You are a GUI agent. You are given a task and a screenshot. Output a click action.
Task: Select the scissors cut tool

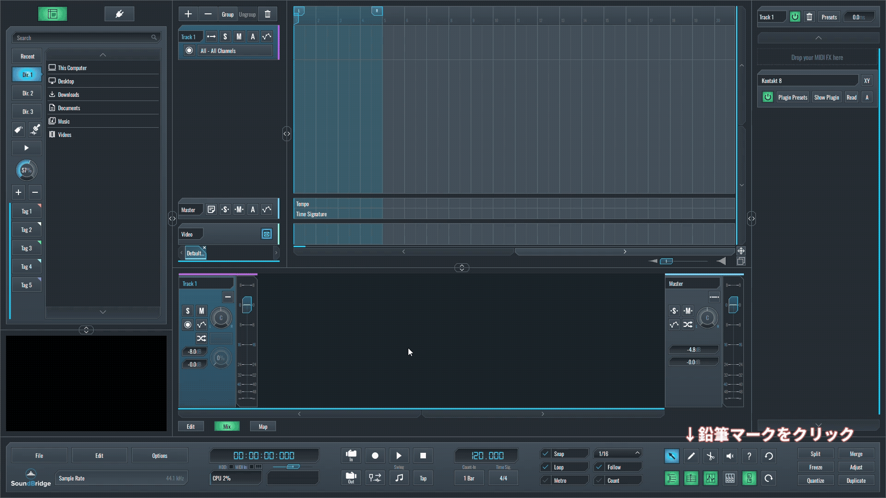click(x=710, y=456)
